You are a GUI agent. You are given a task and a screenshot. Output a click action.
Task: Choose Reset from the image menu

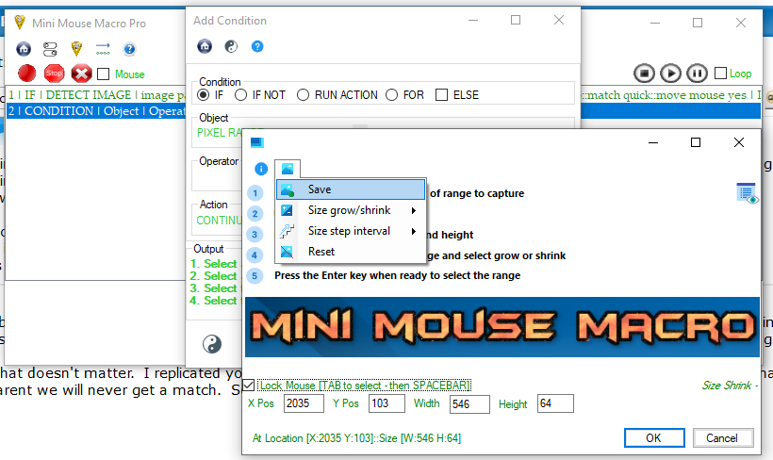pos(351,252)
